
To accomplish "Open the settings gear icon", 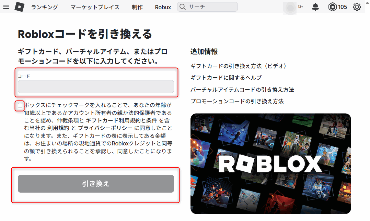I will [357, 7].
